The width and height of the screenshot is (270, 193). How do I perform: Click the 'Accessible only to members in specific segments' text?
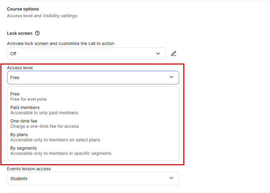[x=61, y=153]
